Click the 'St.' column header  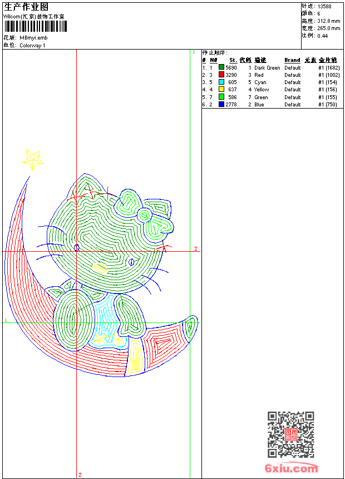point(233,60)
